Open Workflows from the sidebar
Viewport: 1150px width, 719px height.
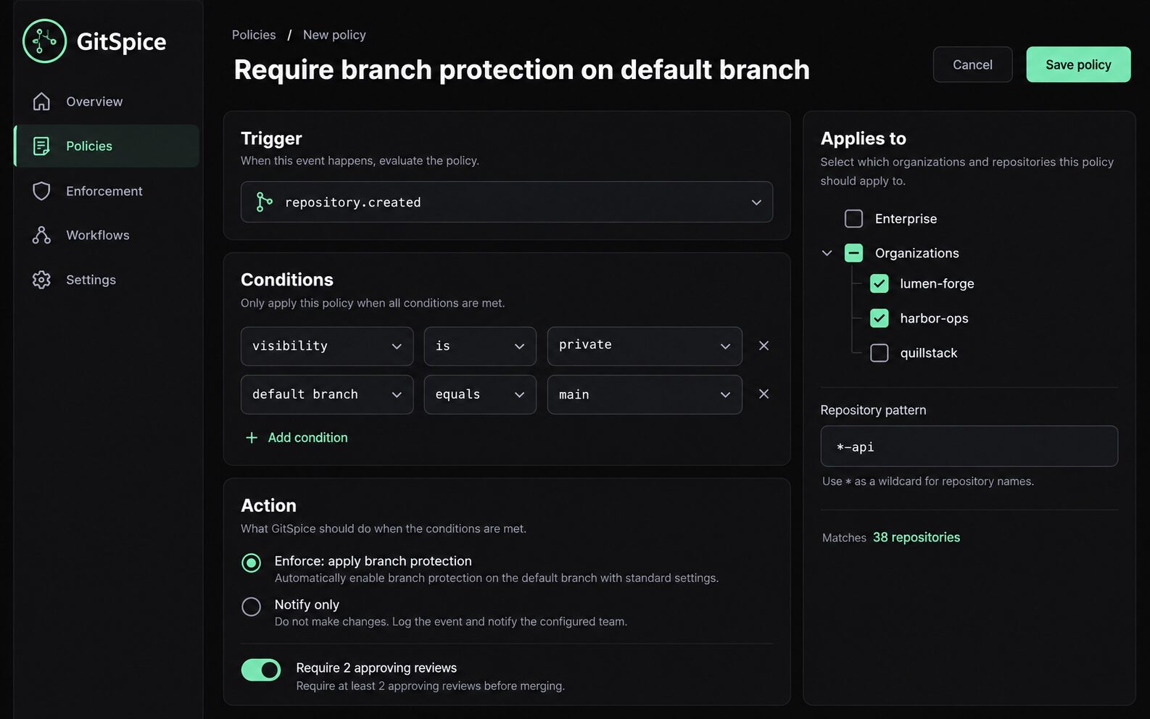pos(107,236)
